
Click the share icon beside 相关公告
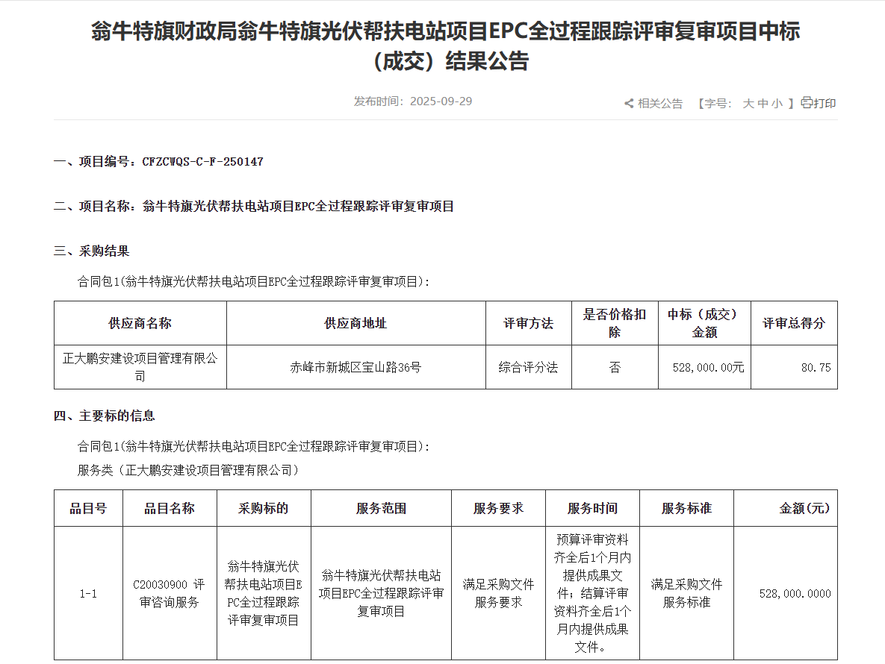(629, 104)
